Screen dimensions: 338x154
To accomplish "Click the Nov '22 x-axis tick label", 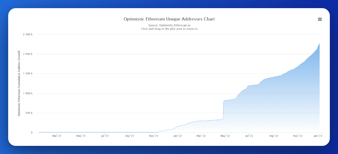I will click(298, 136).
